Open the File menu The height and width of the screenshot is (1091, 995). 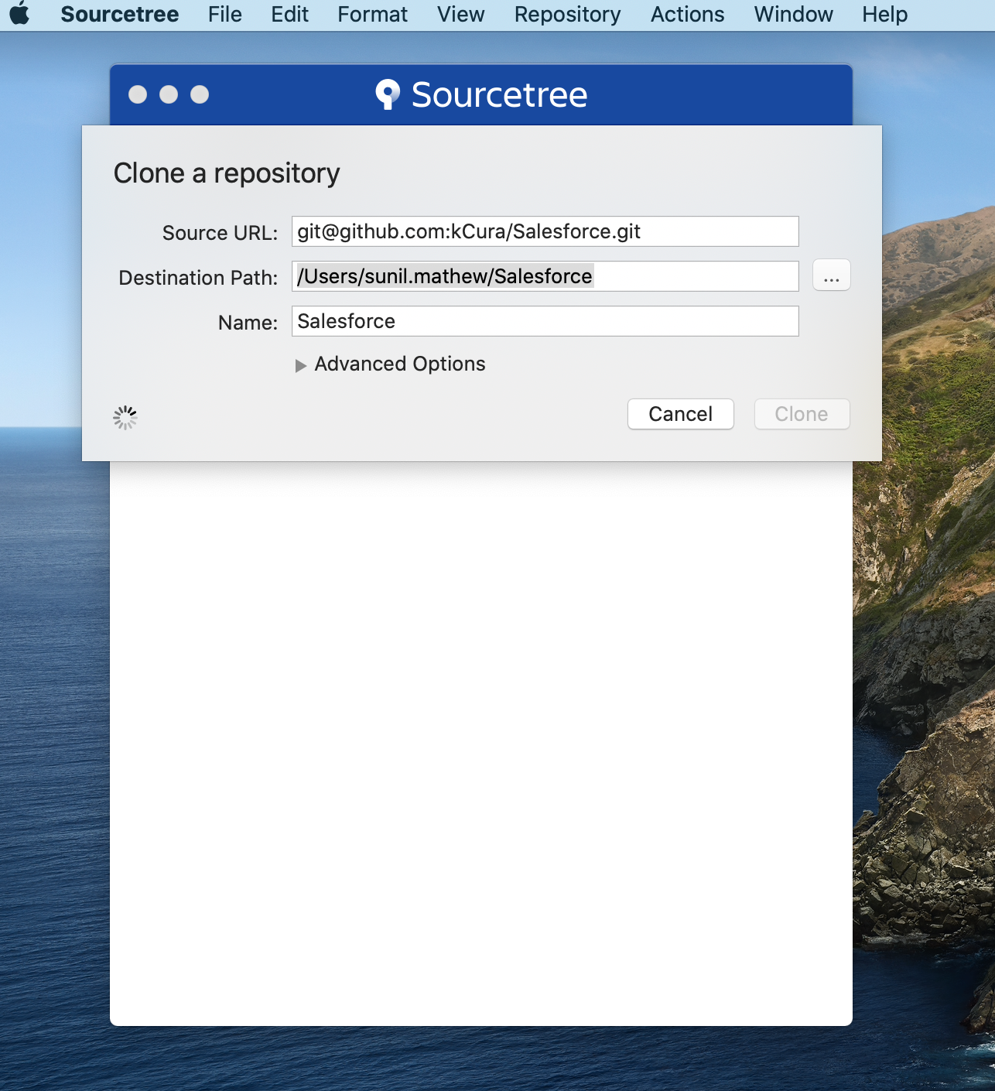(x=225, y=14)
